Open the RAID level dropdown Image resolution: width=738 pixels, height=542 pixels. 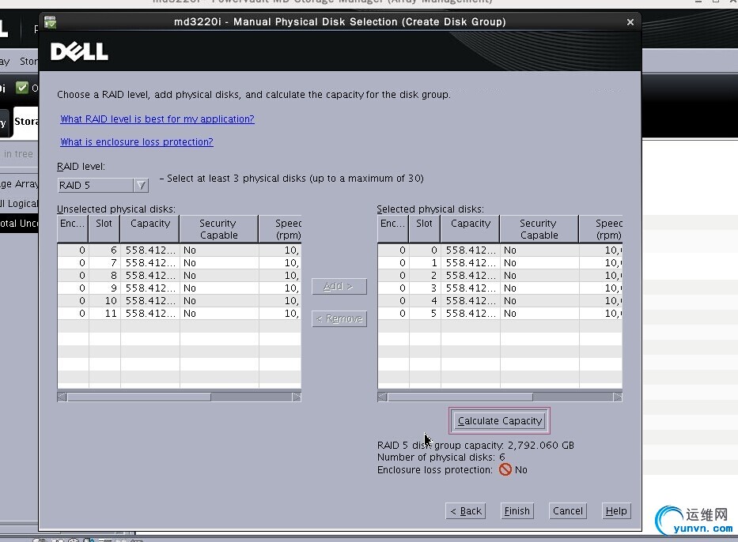coord(141,185)
